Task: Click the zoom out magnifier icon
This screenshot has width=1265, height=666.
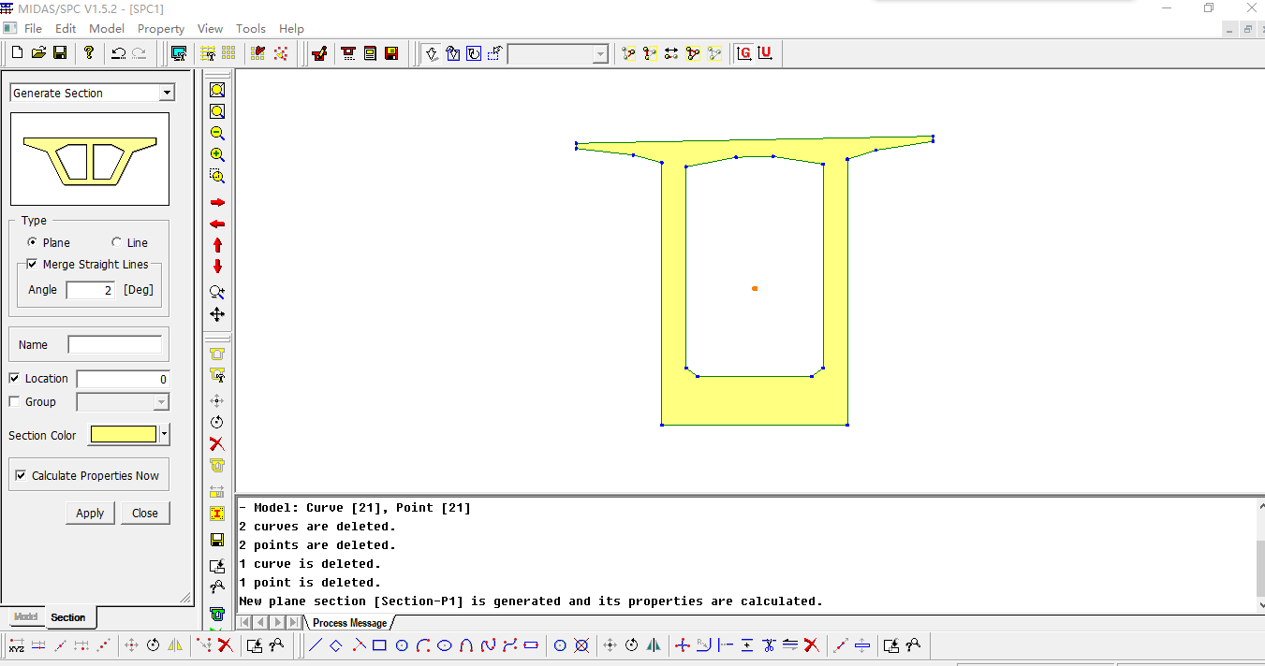Action: (217, 134)
